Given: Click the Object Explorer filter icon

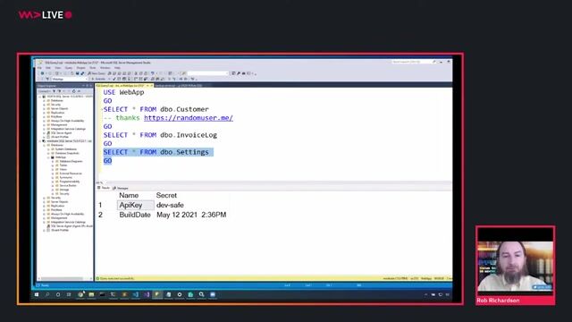Looking at the screenshot, I should pos(68,91).
